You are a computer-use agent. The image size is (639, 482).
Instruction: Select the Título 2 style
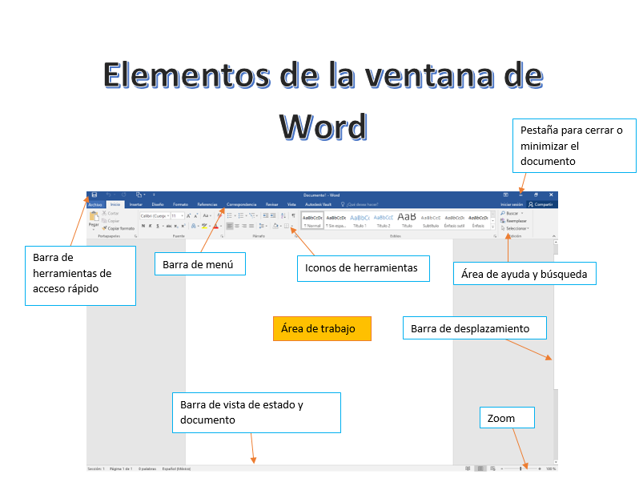(x=384, y=220)
